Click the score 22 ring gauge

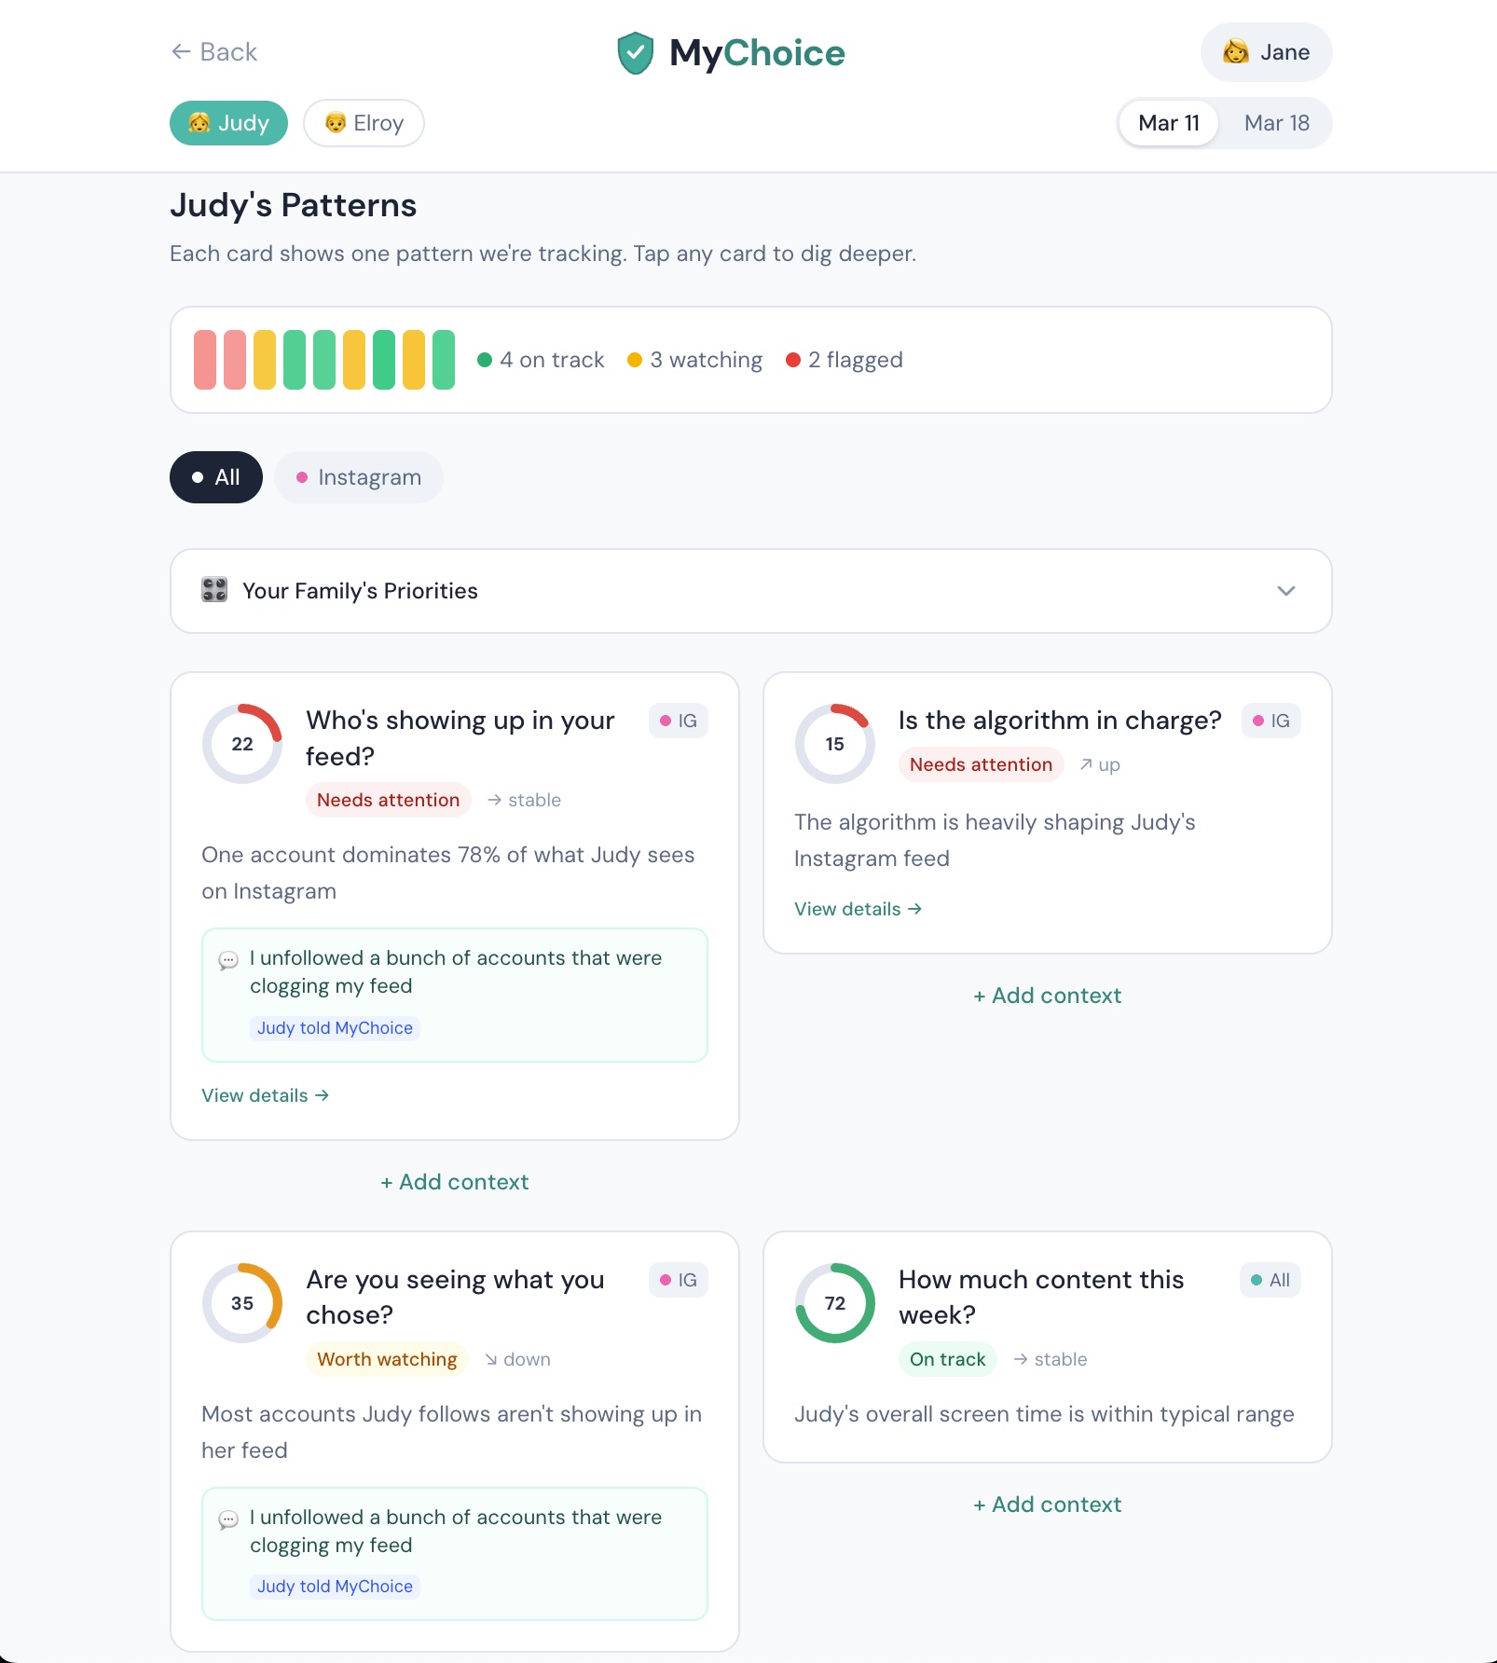[242, 744]
